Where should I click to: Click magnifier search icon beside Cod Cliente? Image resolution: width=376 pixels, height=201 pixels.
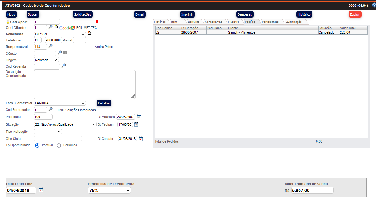pyautogui.click(x=51, y=27)
